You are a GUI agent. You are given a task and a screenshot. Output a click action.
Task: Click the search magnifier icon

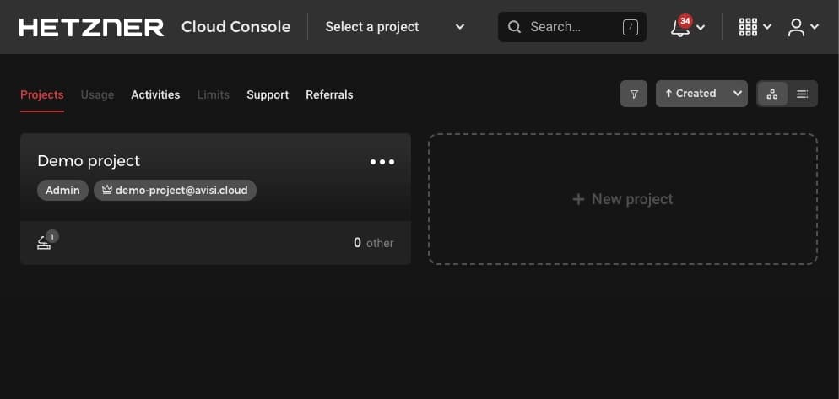[514, 27]
